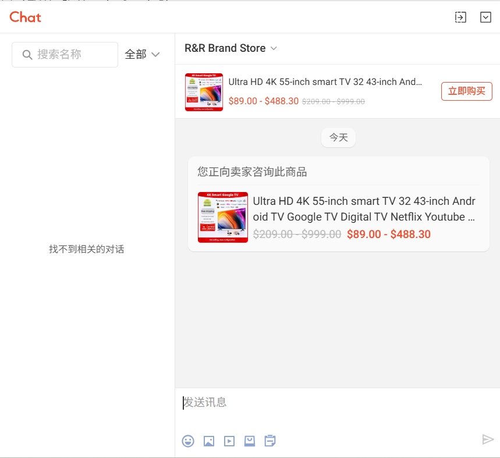Click the $89.00 - $488.30 price in card
Screen dimensions: 500x458
pyautogui.click(x=389, y=235)
